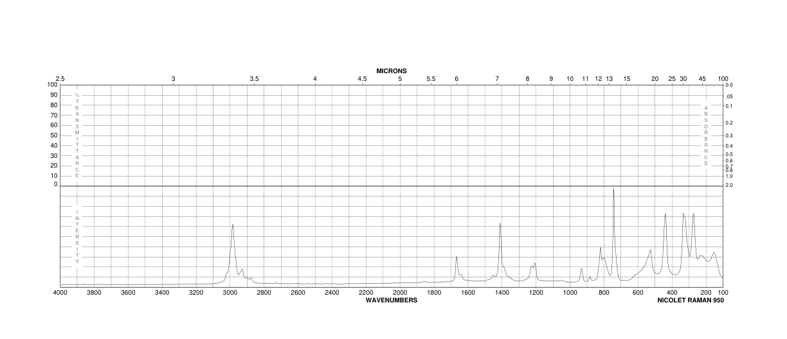Viewport: 787px width, 339px height.
Task: Click the 600 wavenumber tick label
Action: click(638, 293)
